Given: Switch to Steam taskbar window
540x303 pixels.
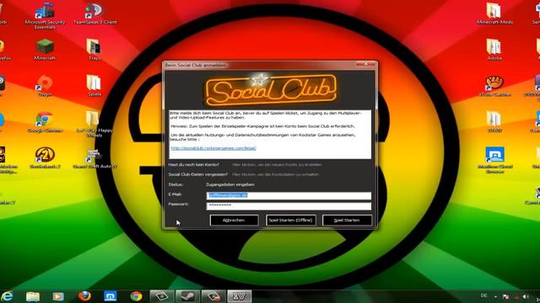Looking at the screenshot, I should coord(187,296).
